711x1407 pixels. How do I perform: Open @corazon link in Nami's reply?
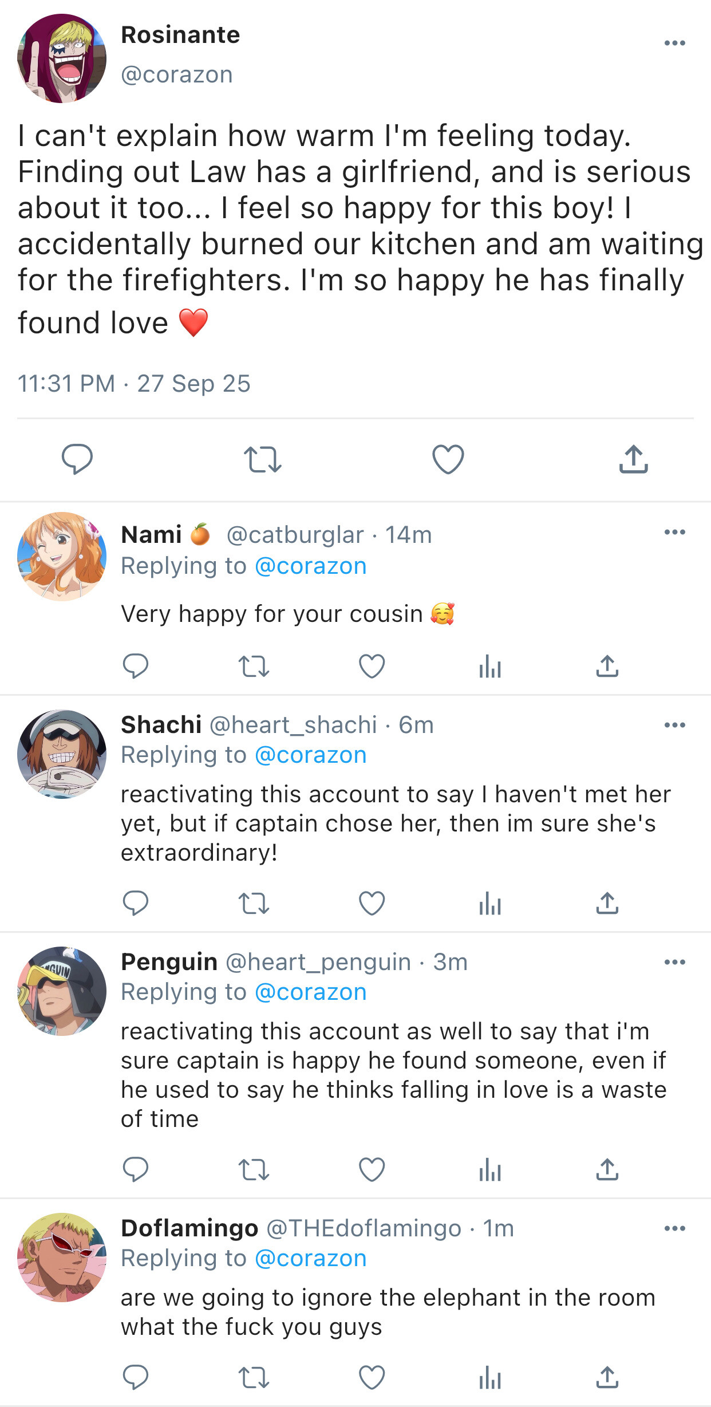(x=310, y=566)
